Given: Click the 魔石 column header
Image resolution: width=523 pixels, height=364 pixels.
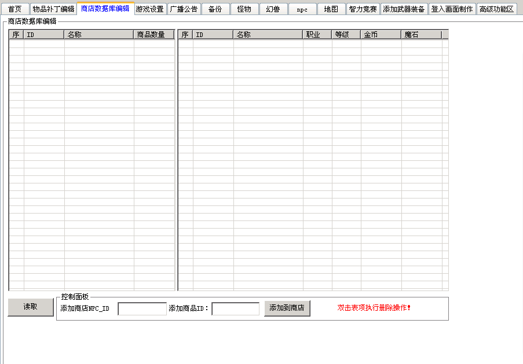Looking at the screenshot, I should point(422,35).
